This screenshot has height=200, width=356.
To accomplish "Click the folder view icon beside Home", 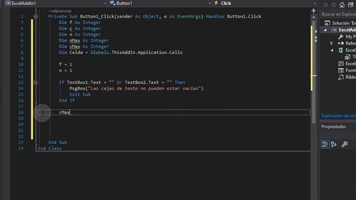I will tap(351, 5).
